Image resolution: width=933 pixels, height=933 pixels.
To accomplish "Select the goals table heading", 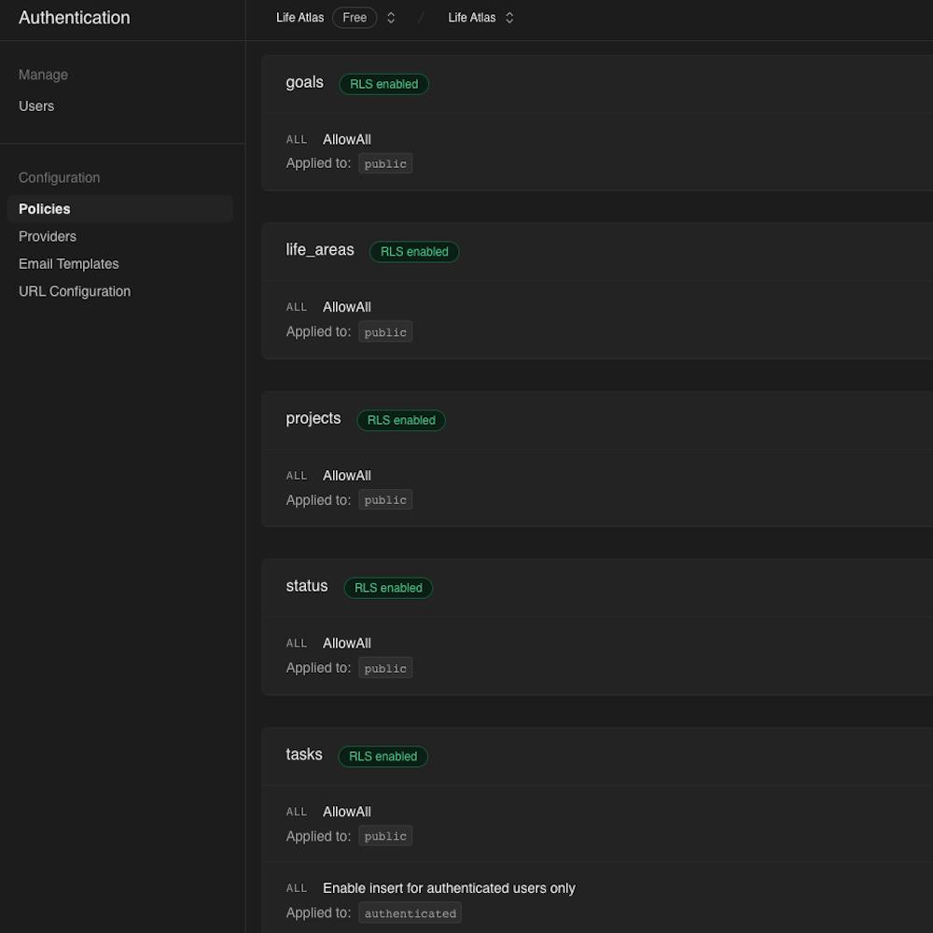I will click(304, 82).
